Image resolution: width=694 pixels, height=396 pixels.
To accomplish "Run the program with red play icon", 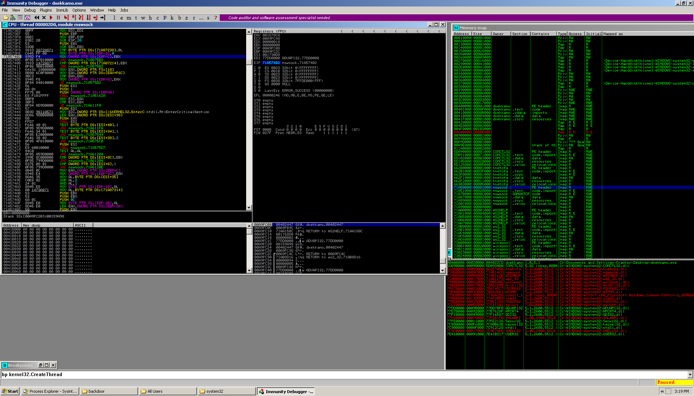I will [x=51, y=17].
